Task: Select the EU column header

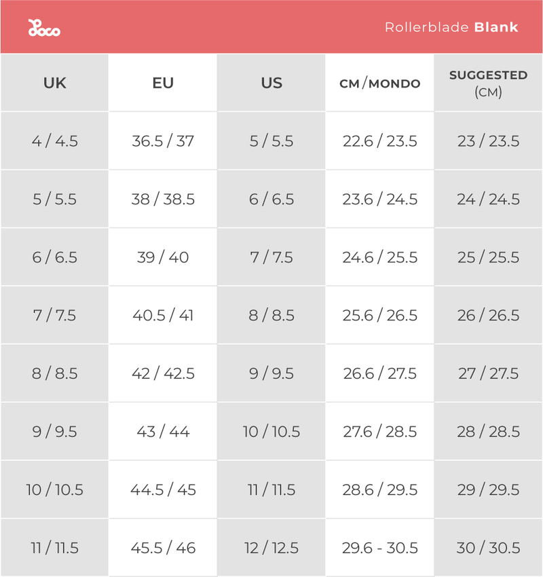Action: tap(163, 83)
